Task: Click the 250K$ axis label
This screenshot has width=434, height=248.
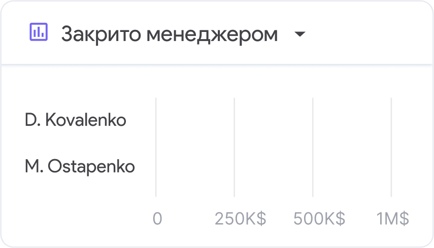Action: tap(240, 219)
